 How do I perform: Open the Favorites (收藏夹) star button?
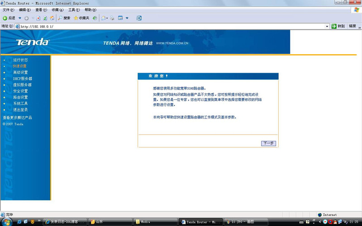tap(81, 18)
